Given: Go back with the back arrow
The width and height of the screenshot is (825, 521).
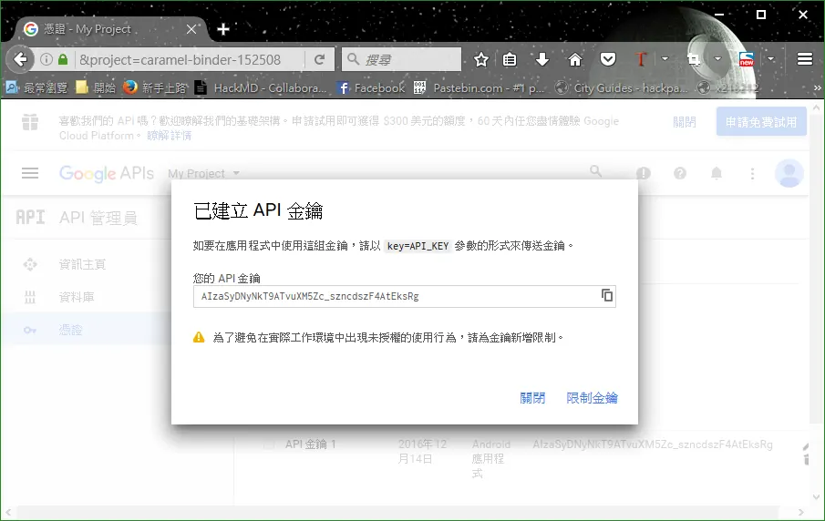Looking at the screenshot, I should [x=21, y=59].
